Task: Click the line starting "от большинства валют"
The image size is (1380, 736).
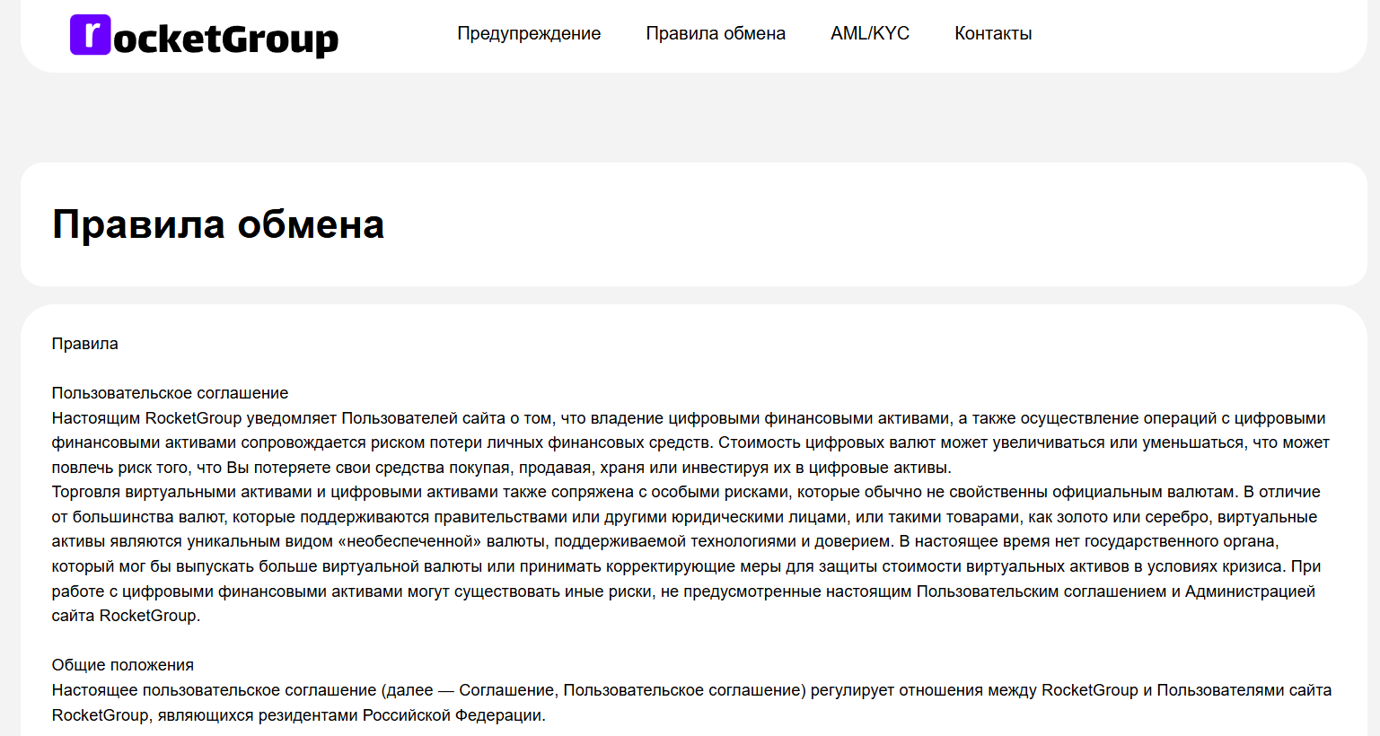Action: (684, 517)
